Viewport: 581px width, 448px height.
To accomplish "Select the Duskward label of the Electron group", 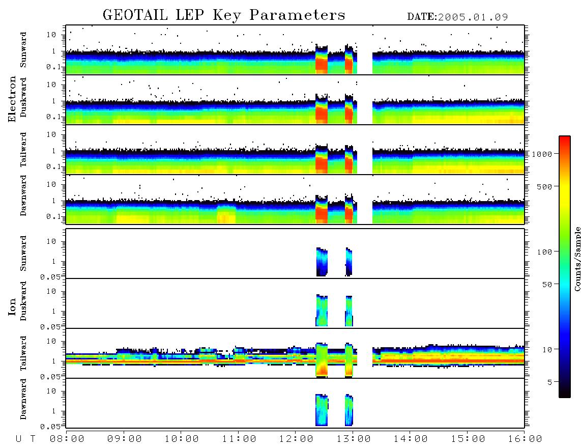I will coord(23,97).
